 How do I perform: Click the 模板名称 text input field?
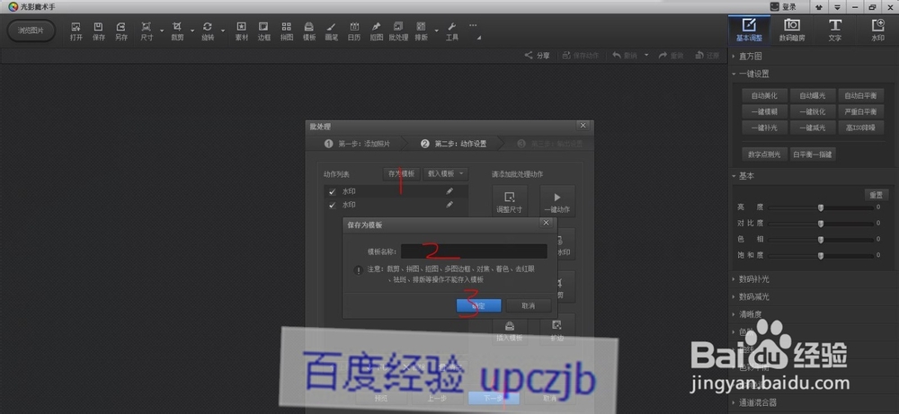[474, 251]
